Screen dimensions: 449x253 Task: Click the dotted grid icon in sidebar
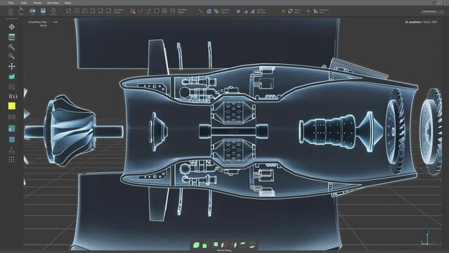[11, 160]
